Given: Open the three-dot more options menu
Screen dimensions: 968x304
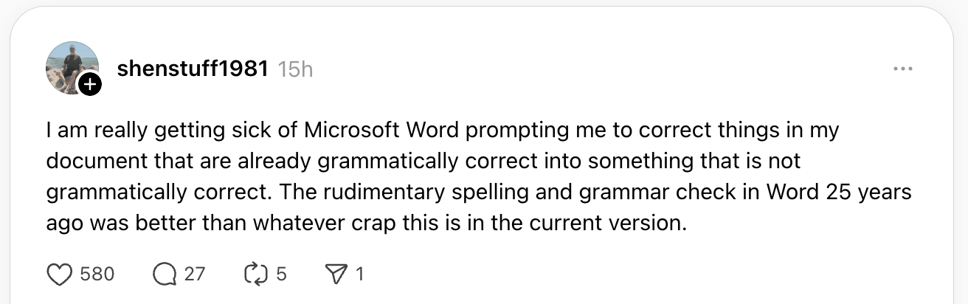Looking at the screenshot, I should (x=902, y=69).
